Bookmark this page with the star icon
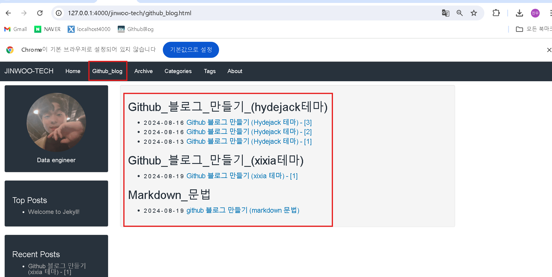The image size is (552, 277). click(474, 13)
